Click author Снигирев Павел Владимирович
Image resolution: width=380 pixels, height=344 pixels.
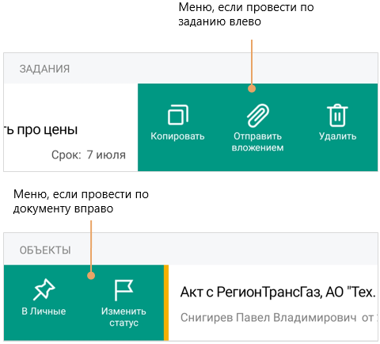268,317
